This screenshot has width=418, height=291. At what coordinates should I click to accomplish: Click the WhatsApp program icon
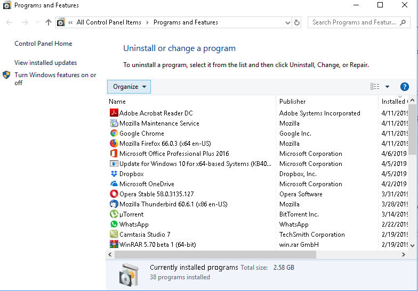pos(114,224)
